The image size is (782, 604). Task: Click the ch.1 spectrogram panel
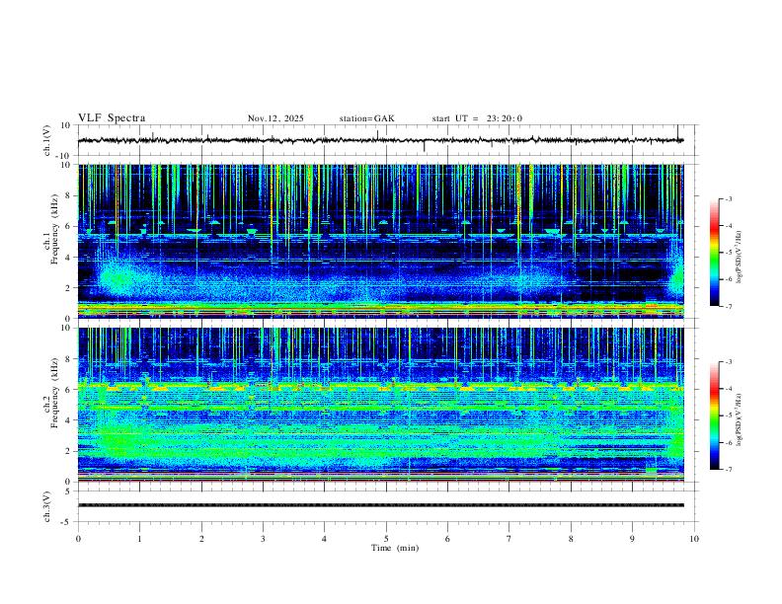click(380, 241)
